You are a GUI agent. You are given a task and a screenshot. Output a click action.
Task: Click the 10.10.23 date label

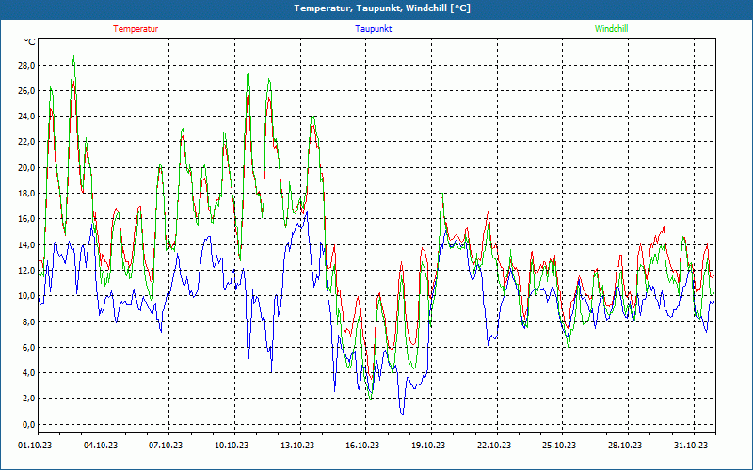pyautogui.click(x=232, y=445)
